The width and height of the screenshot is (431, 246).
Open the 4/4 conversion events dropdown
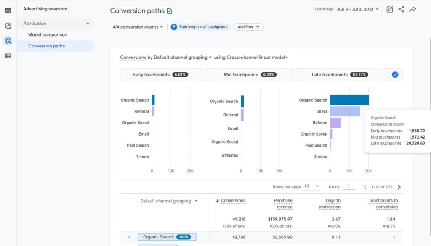coord(138,27)
